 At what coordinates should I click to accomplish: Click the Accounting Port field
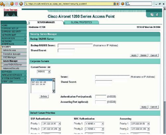[101, 102]
